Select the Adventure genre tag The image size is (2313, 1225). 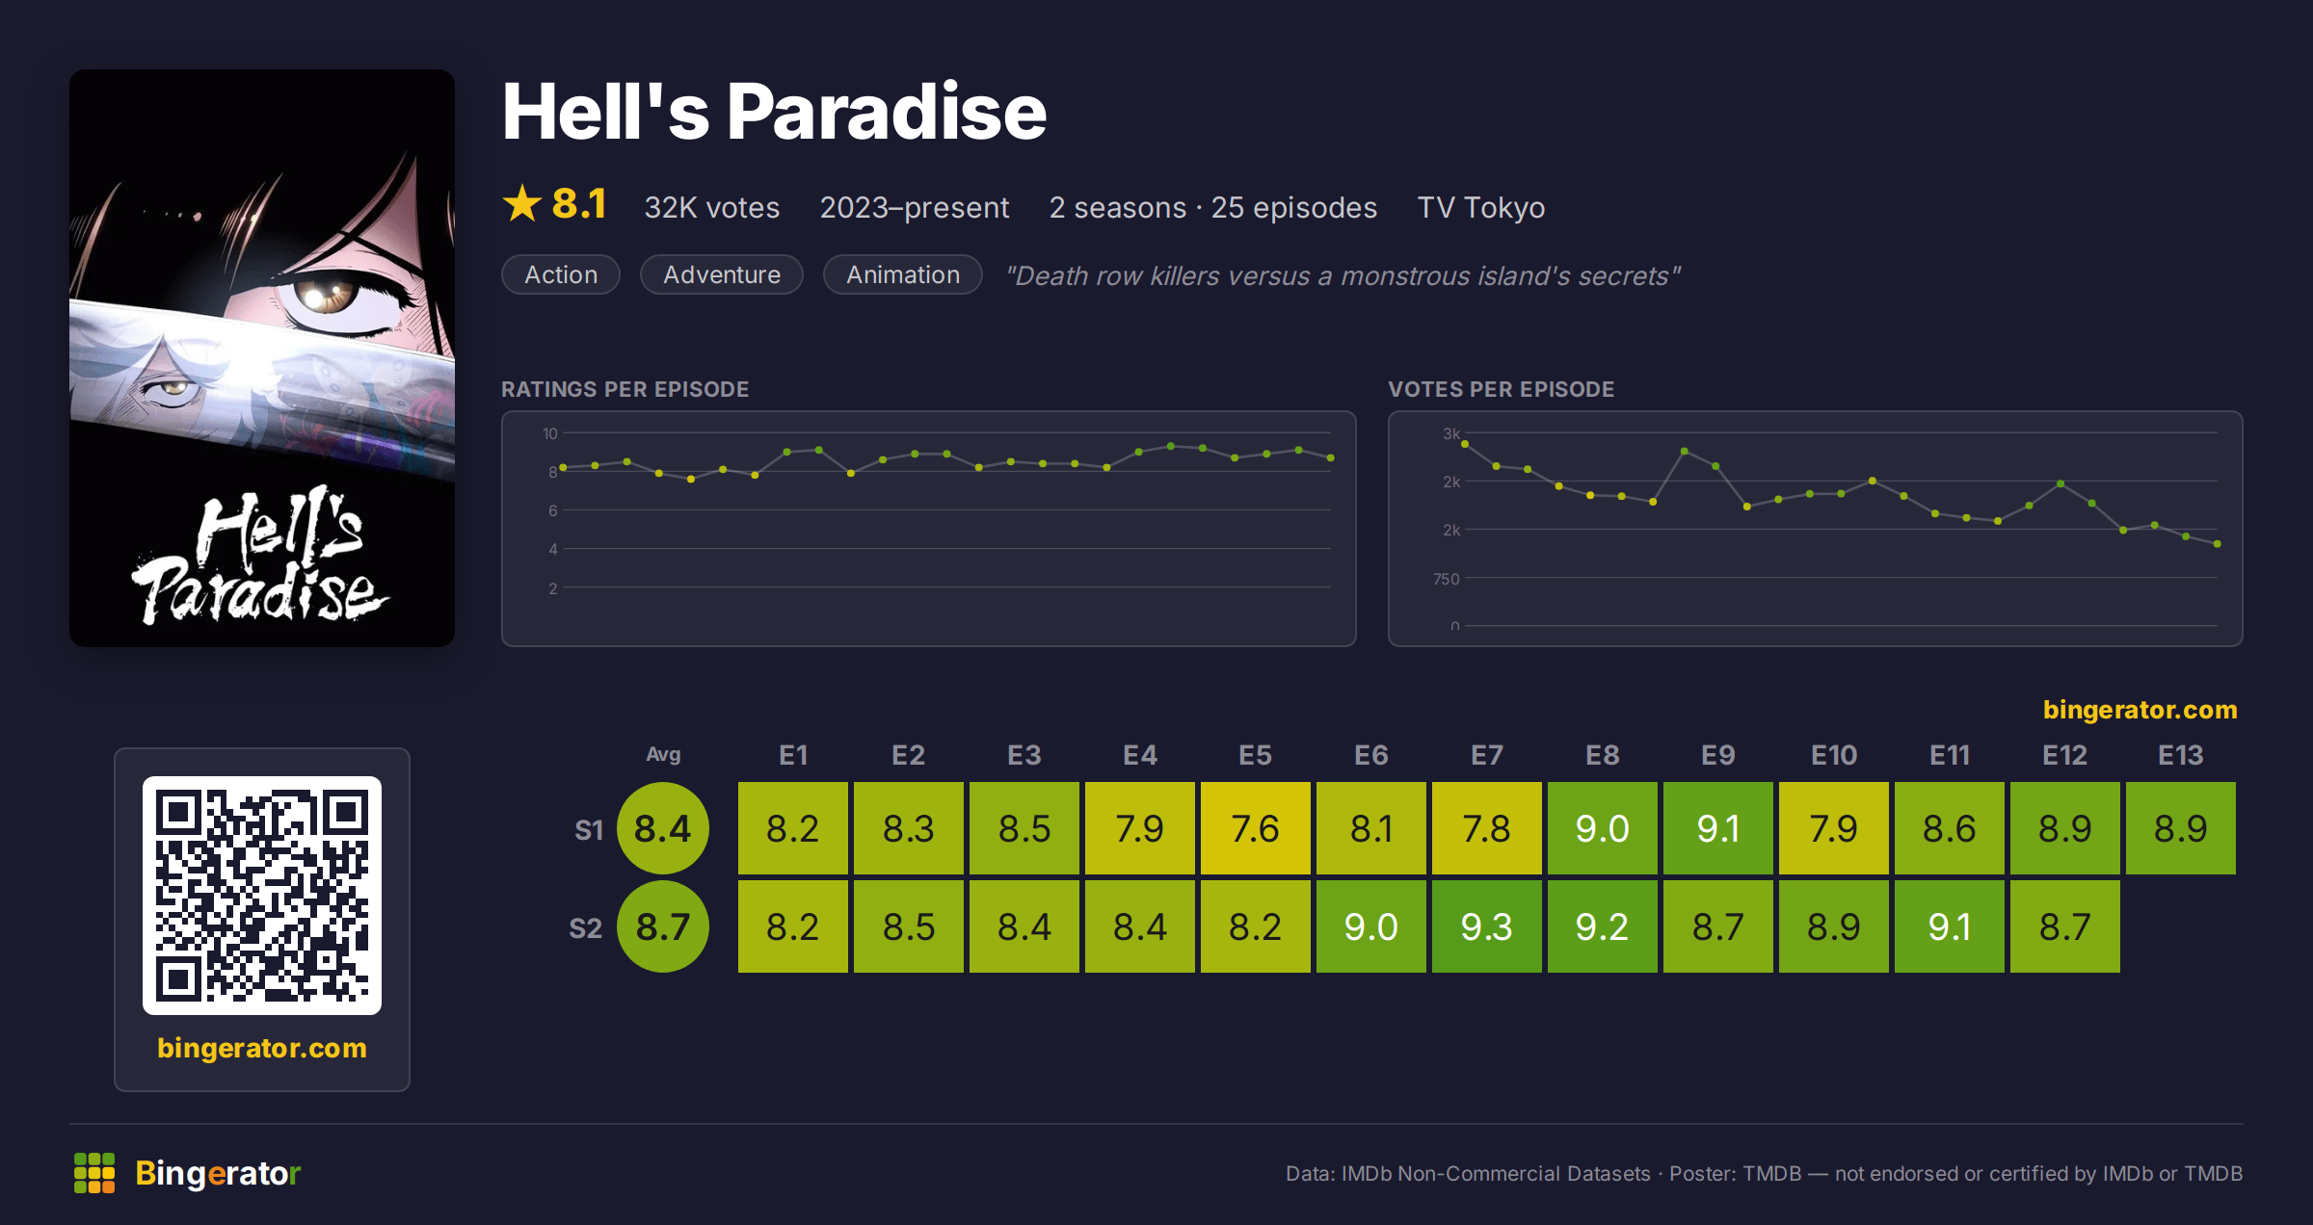(722, 274)
